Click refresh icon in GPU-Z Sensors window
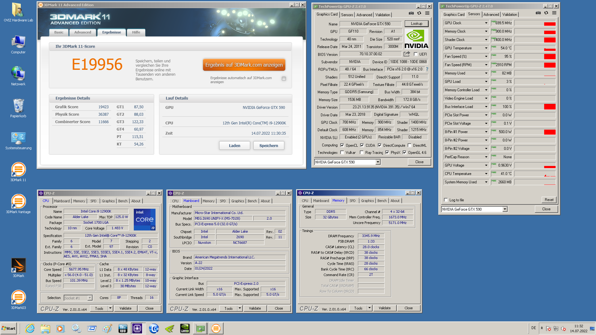 (x=546, y=13)
